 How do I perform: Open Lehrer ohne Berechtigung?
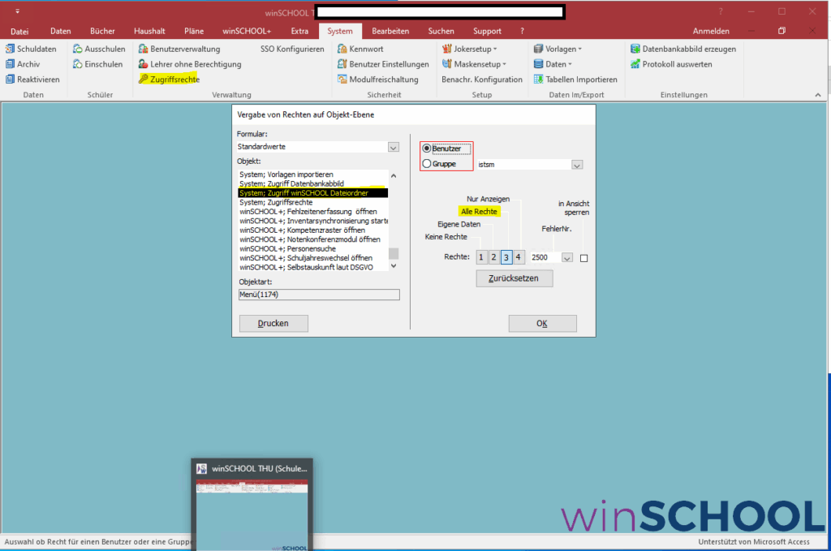click(x=190, y=64)
